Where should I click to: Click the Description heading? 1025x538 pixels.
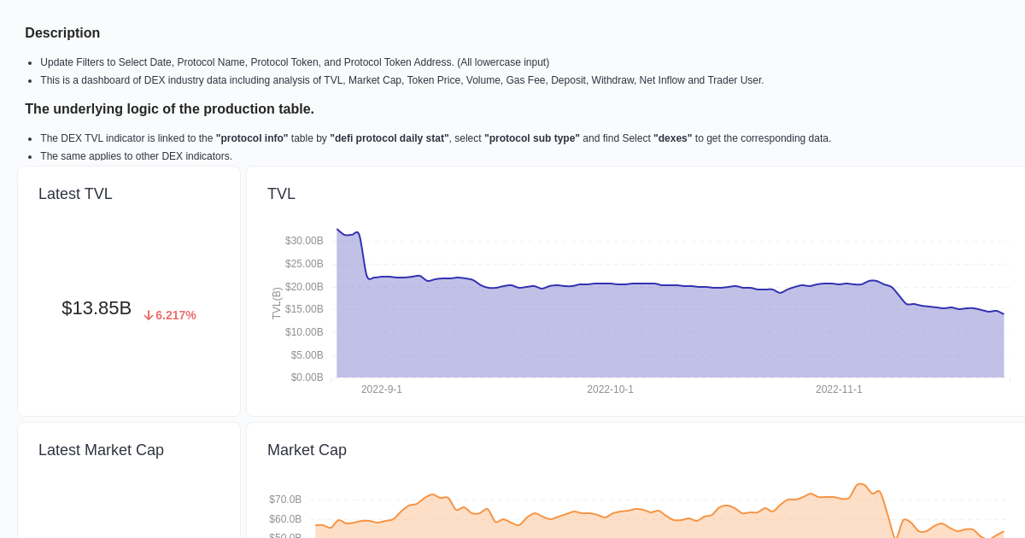(62, 32)
